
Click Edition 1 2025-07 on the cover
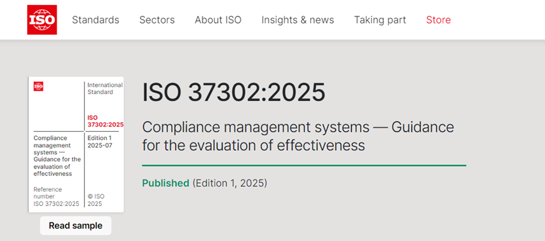tap(100, 142)
